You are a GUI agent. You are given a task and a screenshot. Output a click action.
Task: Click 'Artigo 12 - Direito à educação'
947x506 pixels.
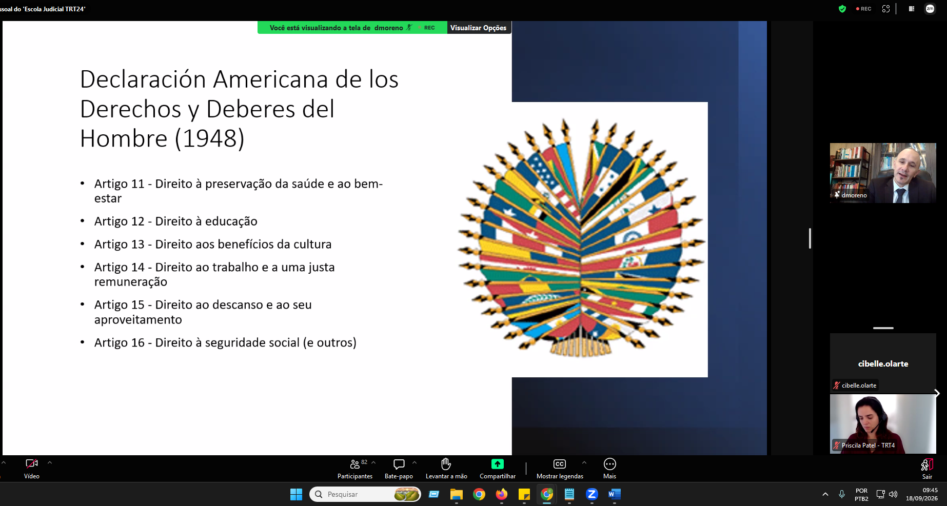click(176, 221)
